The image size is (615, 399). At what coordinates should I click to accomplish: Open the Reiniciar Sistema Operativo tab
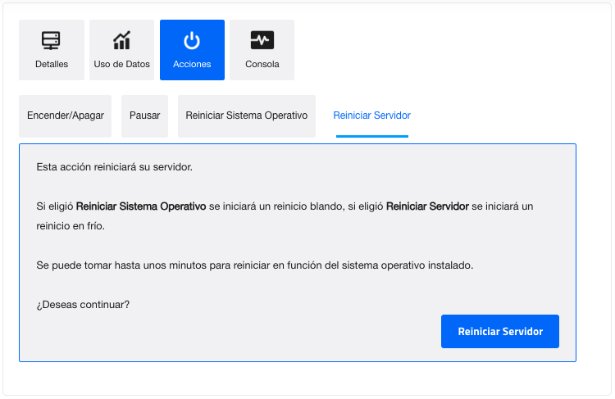tap(246, 116)
